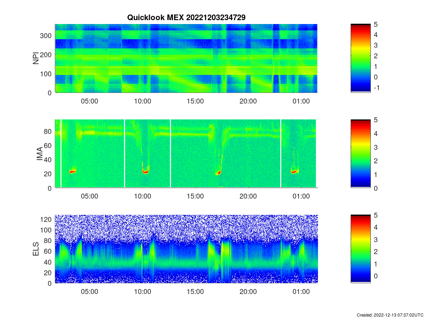Click inside the ELS spectrogram plot
The height and width of the screenshot is (318, 424).
point(186,249)
